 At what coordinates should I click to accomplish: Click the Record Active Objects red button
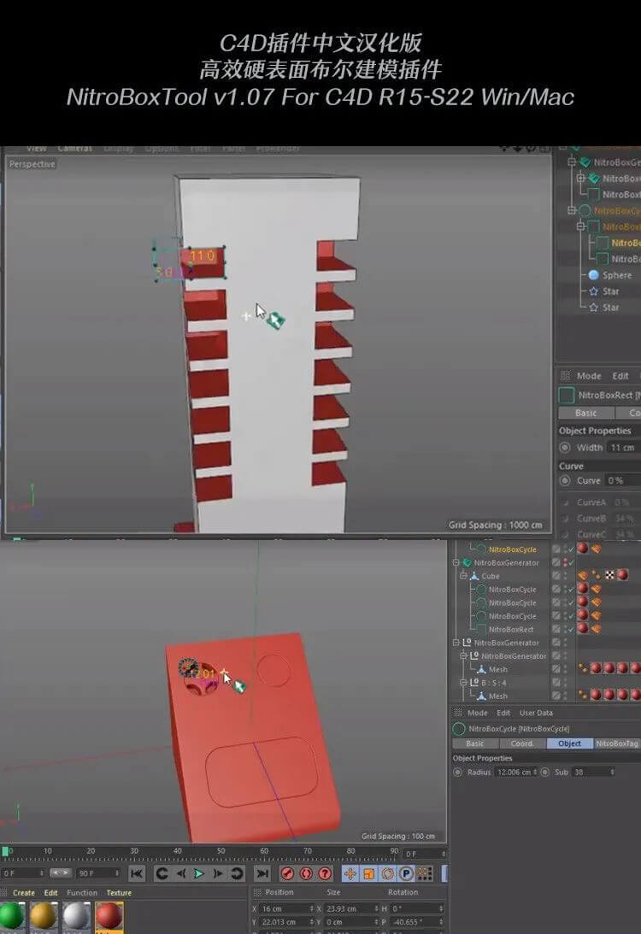[287, 873]
